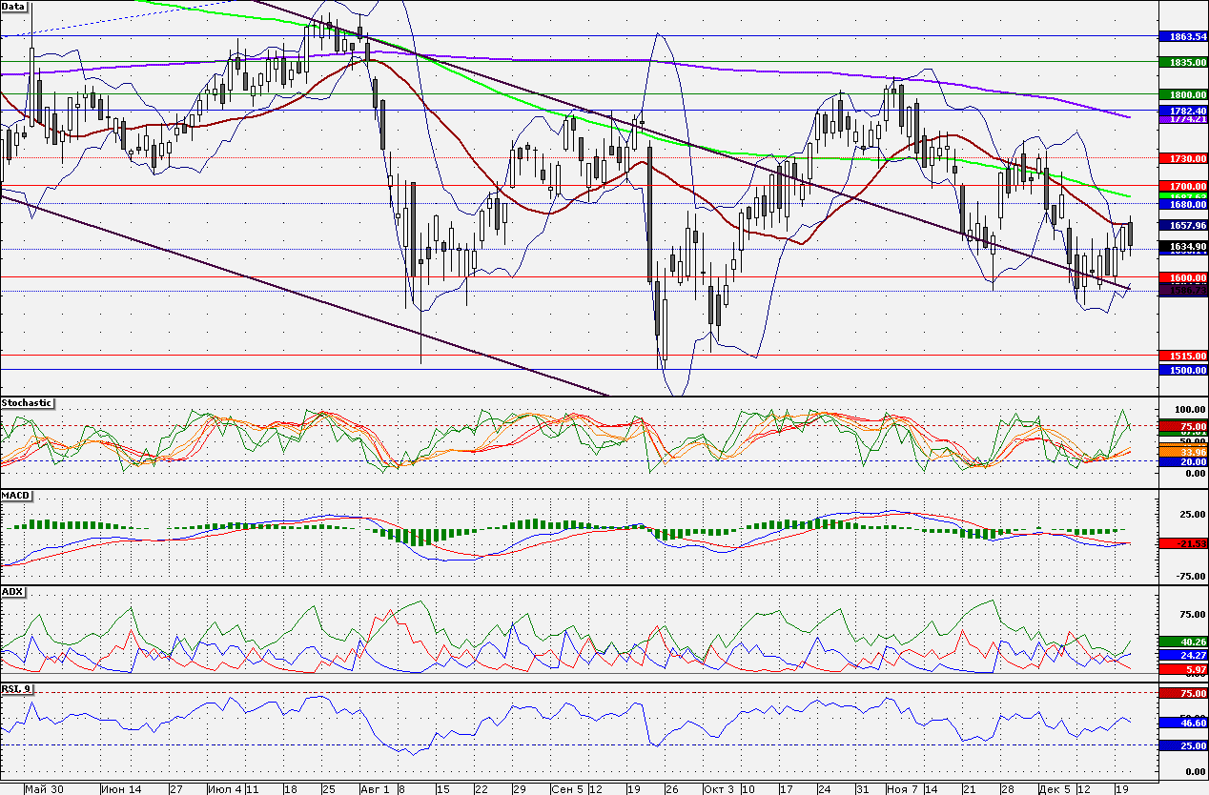This screenshot has width=1209, height=795.
Task: Click the Дек 5 date label
Action: 1055,789
